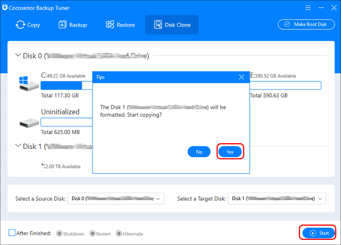This screenshot has width=341, height=245.
Task: Click the Cocosenor Backup Tuner logo icon
Action: pyautogui.click(x=5, y=7)
